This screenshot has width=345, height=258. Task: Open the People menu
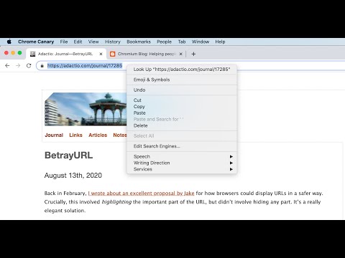pos(164,42)
